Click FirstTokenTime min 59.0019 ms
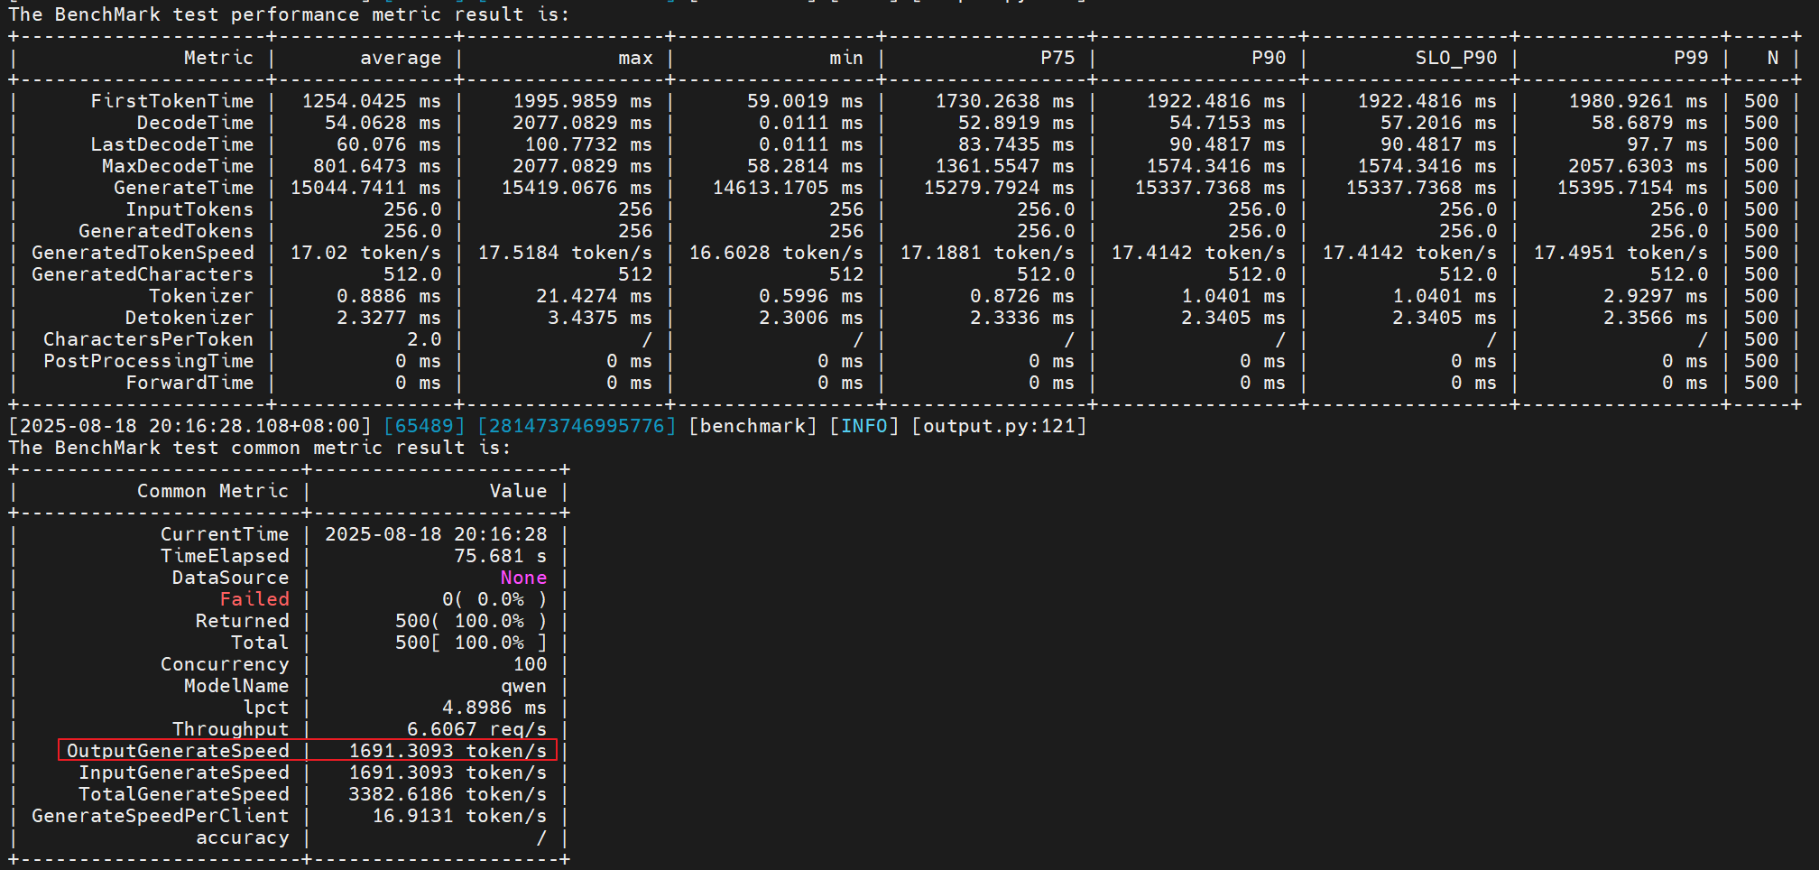The image size is (1819, 870). [805, 101]
